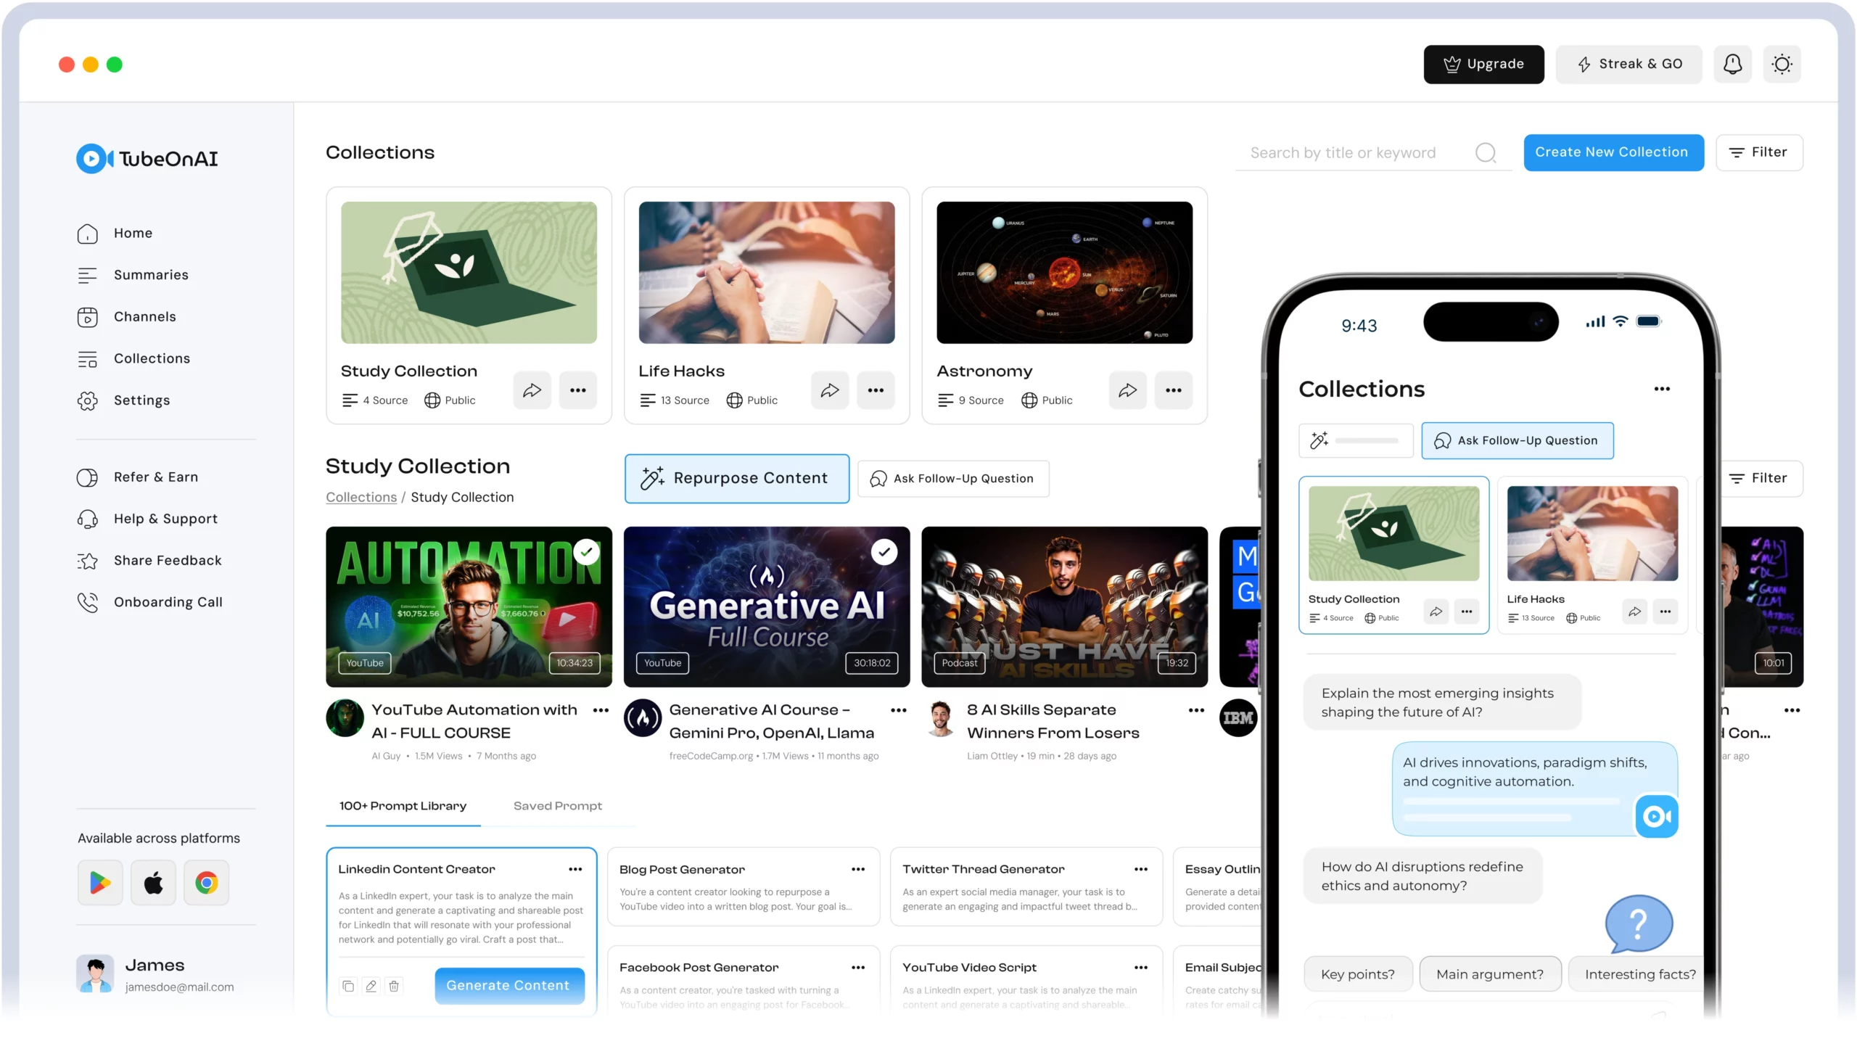Image resolution: width=1857 pixels, height=1062 pixels.
Task: Click the edit pencil icon in Linkedin prompt
Action: click(371, 986)
